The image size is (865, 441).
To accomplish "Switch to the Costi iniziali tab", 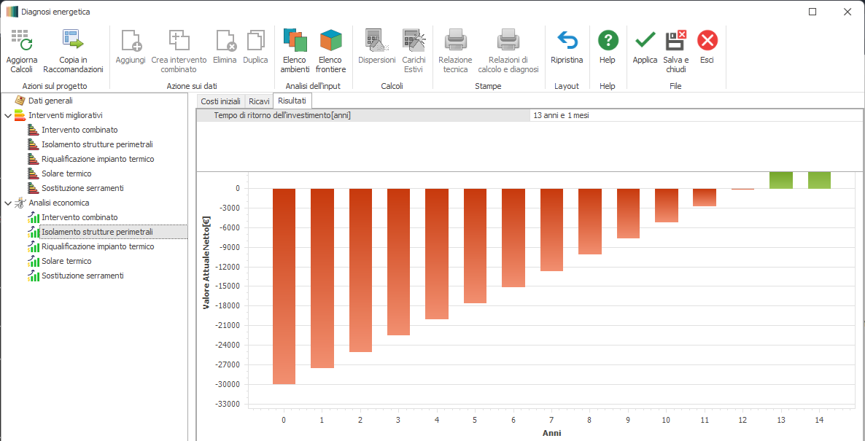I will (220, 101).
